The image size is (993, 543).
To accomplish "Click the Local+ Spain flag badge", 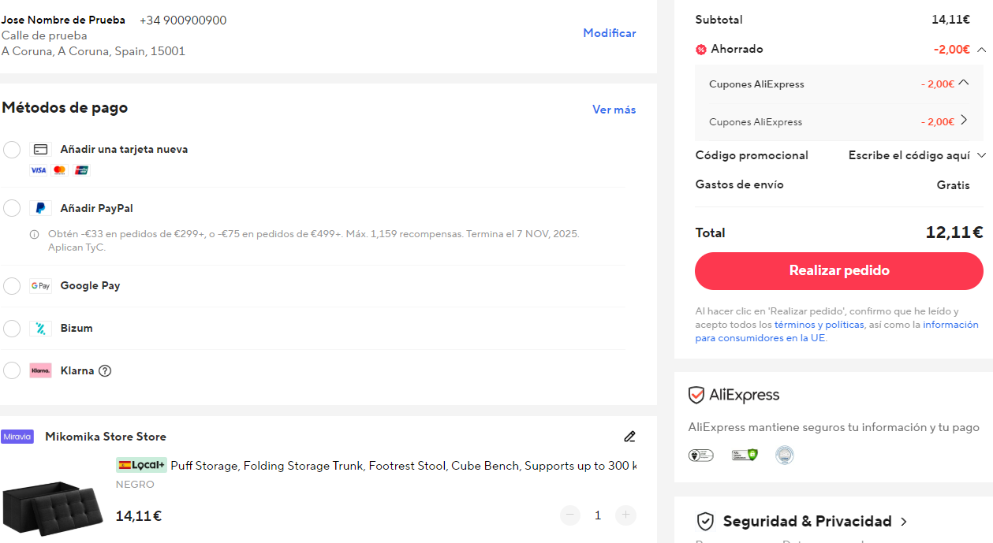I will pyautogui.click(x=141, y=465).
